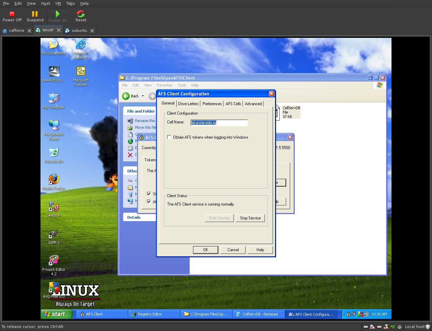Image resolution: width=432 pixels, height=331 pixels.
Task: Select the Microsoft Outlook desktop icon
Action: coord(81,76)
